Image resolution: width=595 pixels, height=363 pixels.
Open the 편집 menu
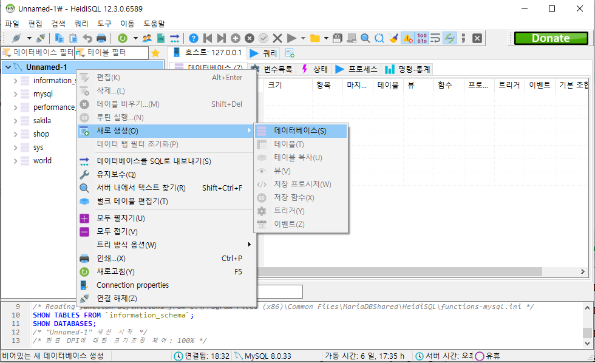click(35, 24)
